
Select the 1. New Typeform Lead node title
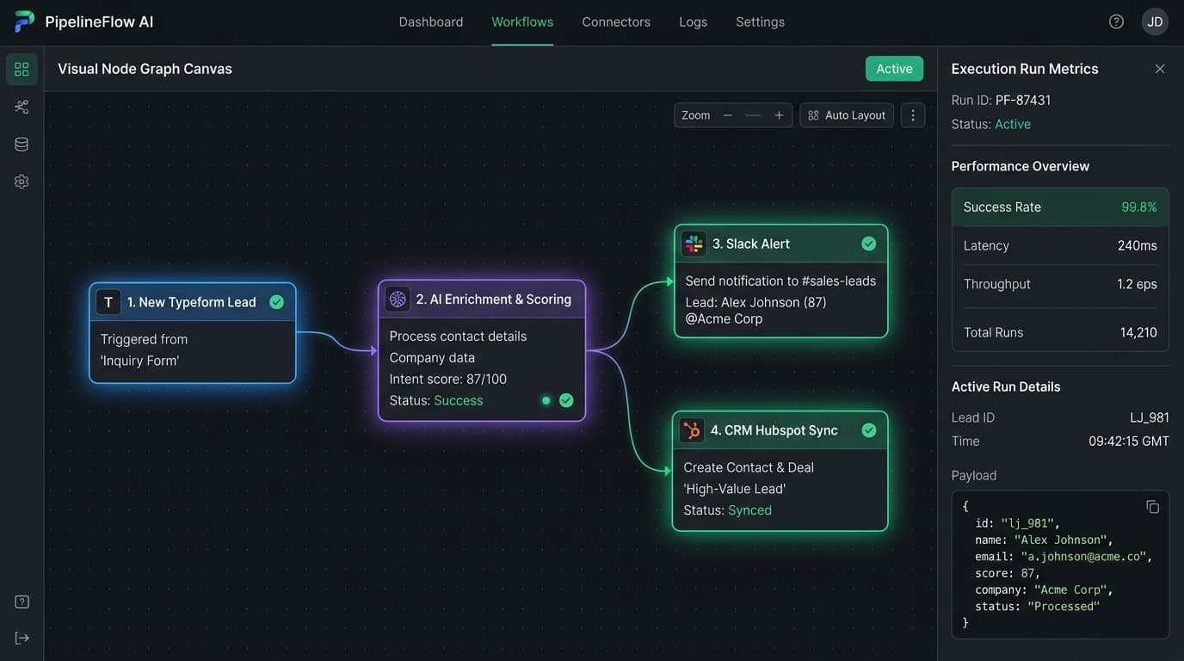click(x=192, y=302)
